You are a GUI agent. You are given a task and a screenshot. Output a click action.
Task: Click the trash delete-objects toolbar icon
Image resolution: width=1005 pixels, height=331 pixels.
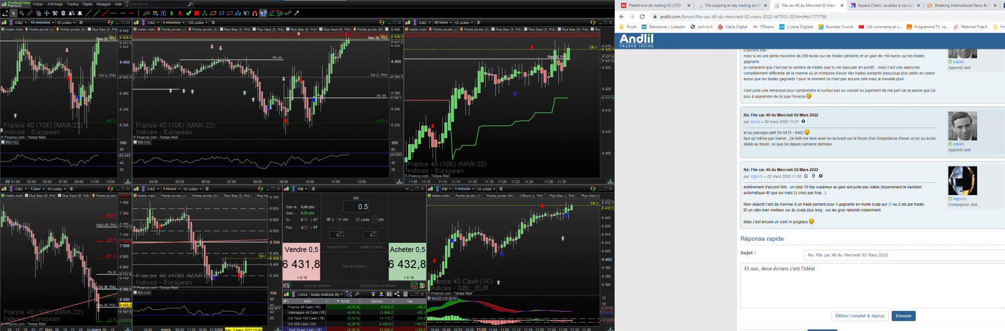63,13
